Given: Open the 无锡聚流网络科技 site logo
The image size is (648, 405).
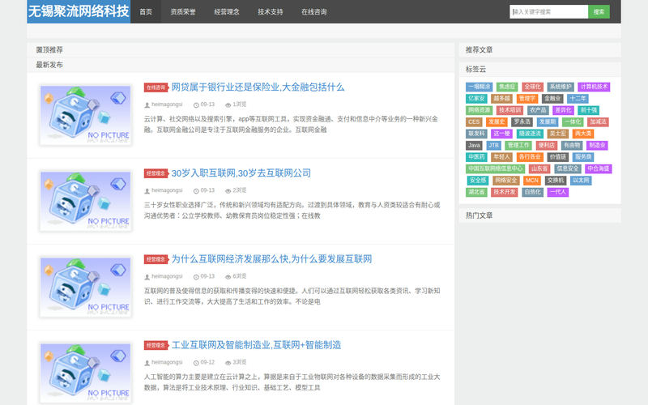Looking at the screenshot, I should point(79,11).
